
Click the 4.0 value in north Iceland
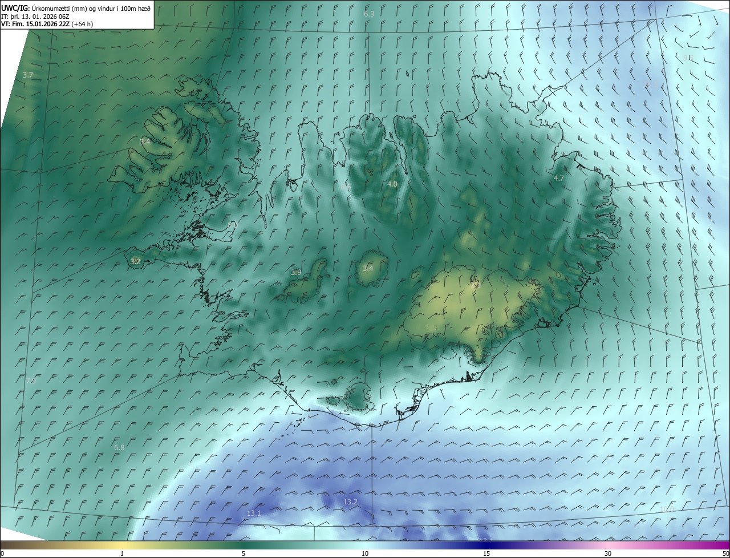392,184
